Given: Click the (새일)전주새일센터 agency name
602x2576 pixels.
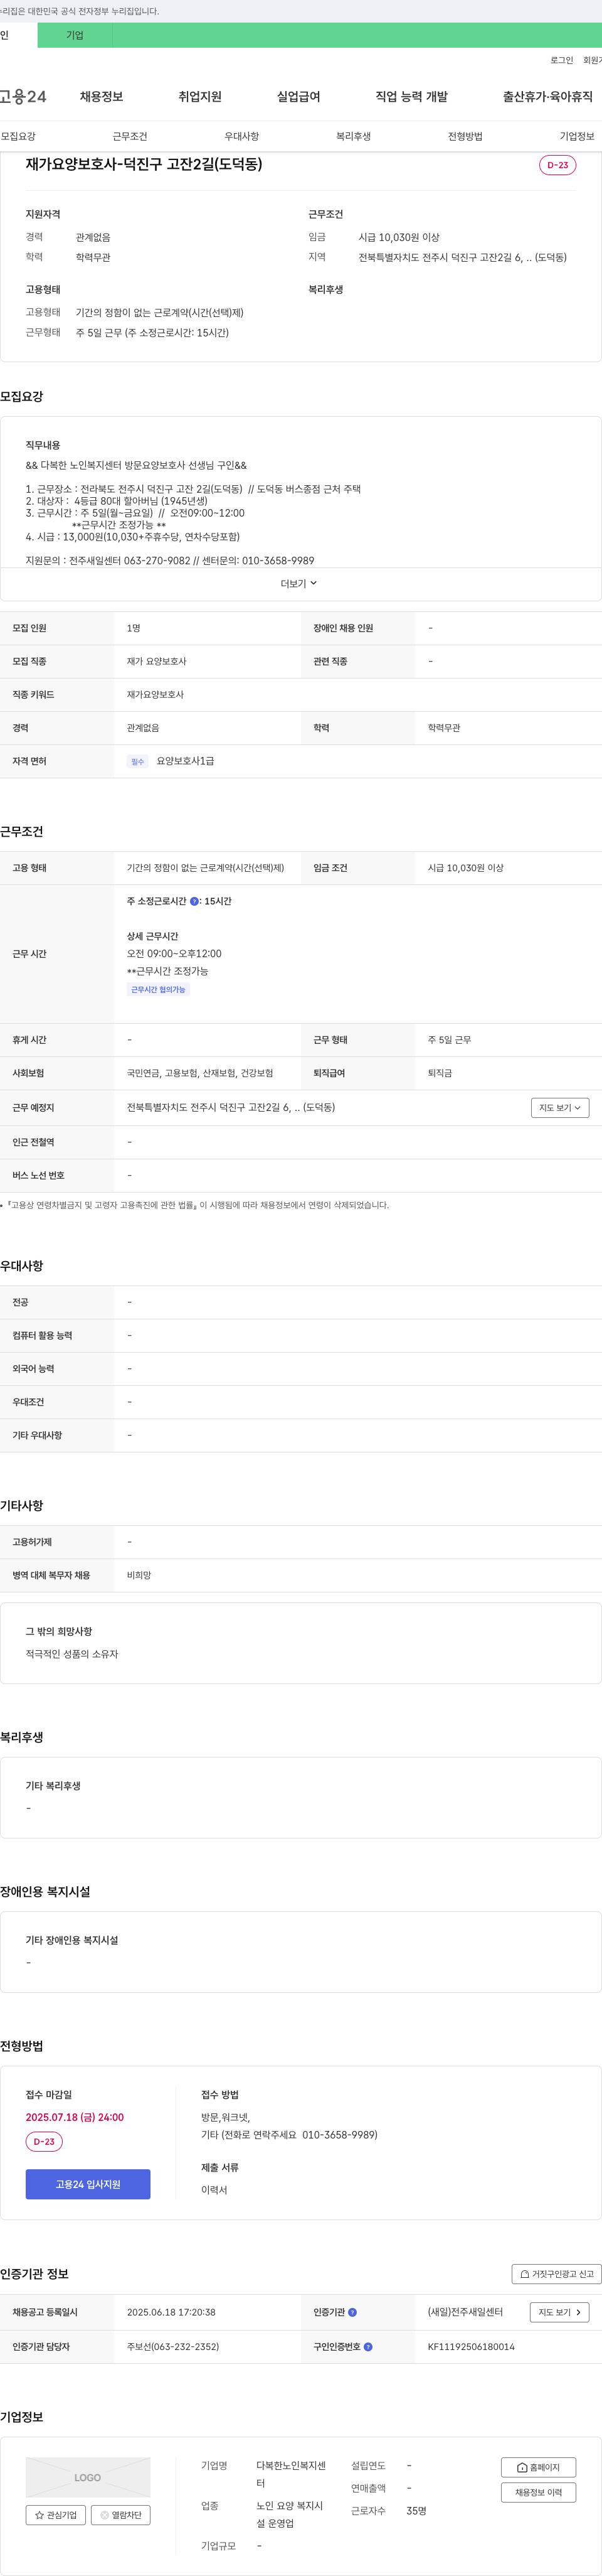Looking at the screenshot, I should pyautogui.click(x=465, y=2312).
